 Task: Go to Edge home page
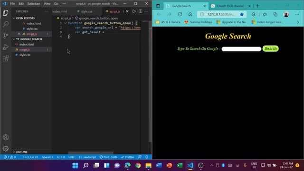(x=190, y=14)
